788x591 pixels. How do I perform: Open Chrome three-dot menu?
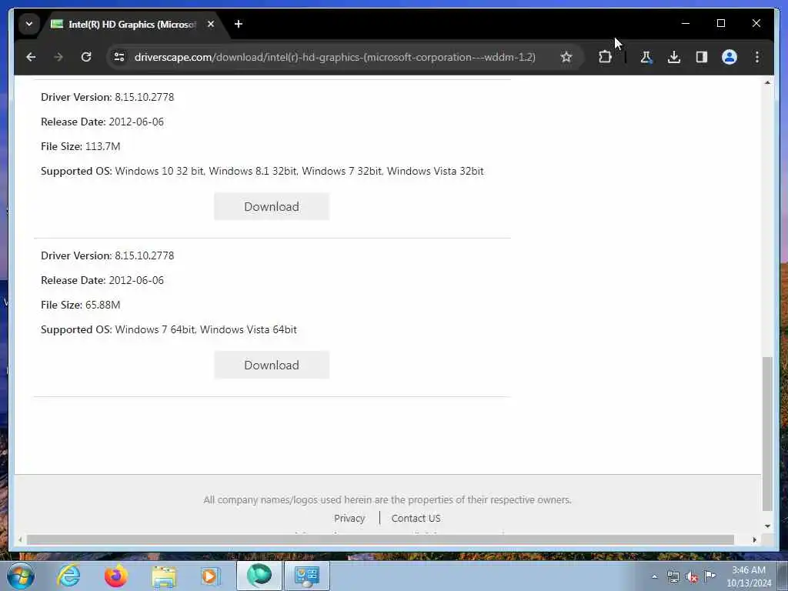[x=757, y=57]
